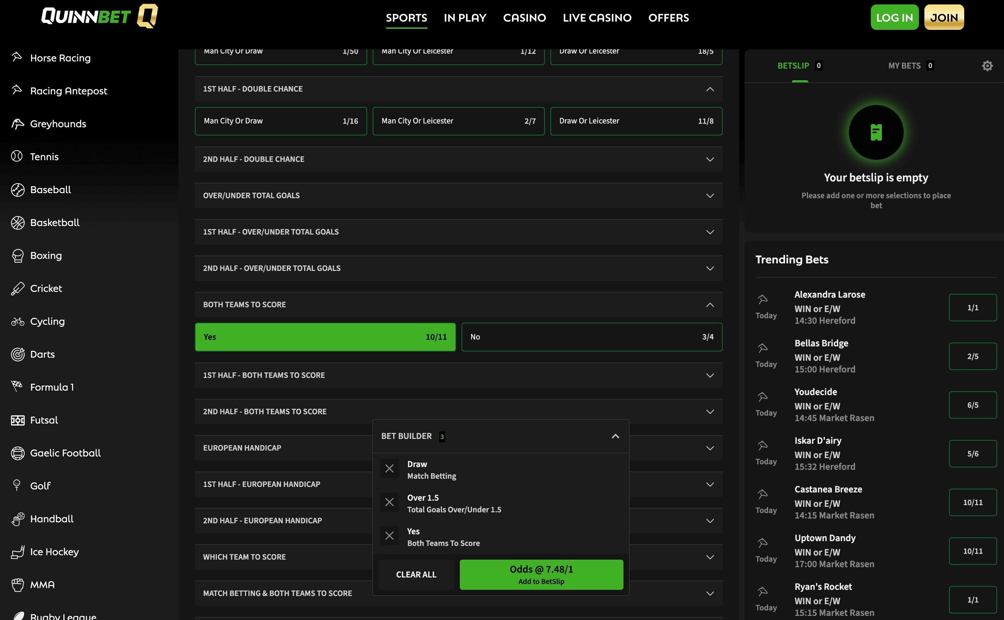Select the Tennis ball icon
This screenshot has height=620, width=1004.
point(17,156)
